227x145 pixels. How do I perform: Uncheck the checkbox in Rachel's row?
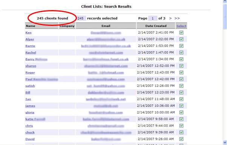pos(181,52)
